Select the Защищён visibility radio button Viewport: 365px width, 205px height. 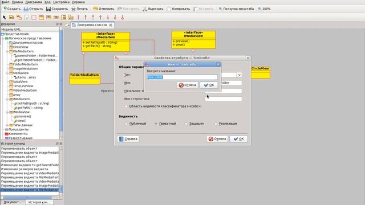[186, 124]
